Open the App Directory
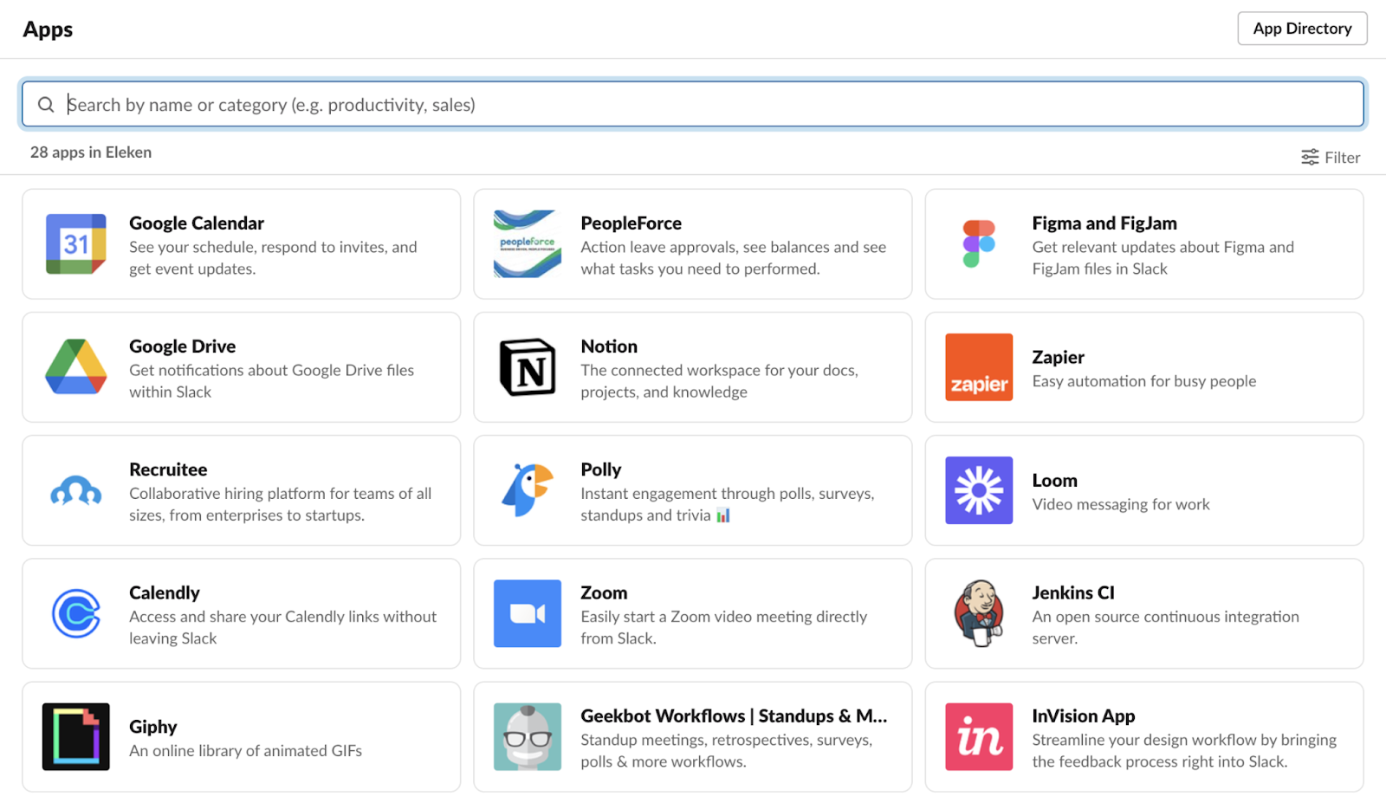 1302,29
